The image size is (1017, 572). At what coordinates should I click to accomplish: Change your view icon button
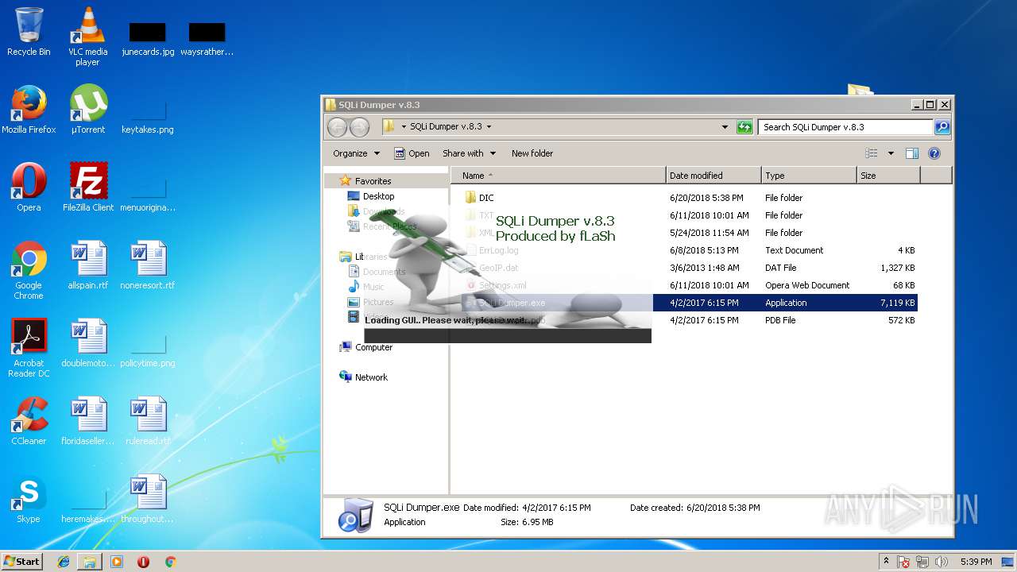pyautogui.click(x=872, y=153)
